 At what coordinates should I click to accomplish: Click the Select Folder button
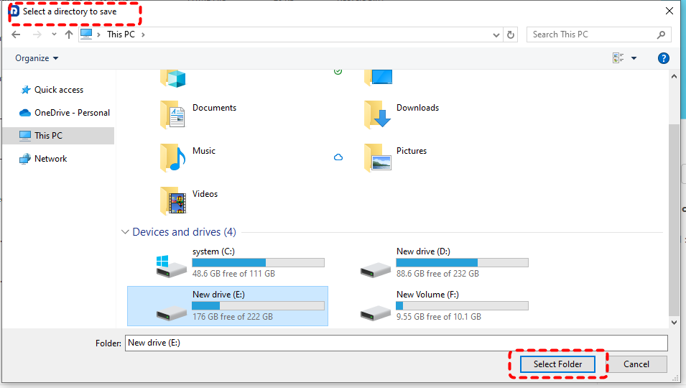click(557, 364)
